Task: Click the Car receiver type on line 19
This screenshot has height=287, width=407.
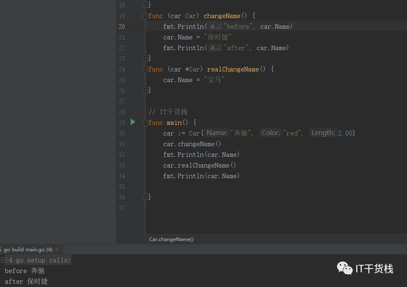Action: (x=191, y=16)
